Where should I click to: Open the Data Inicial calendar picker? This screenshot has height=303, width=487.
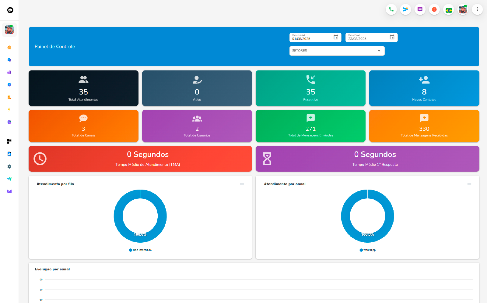336,37
